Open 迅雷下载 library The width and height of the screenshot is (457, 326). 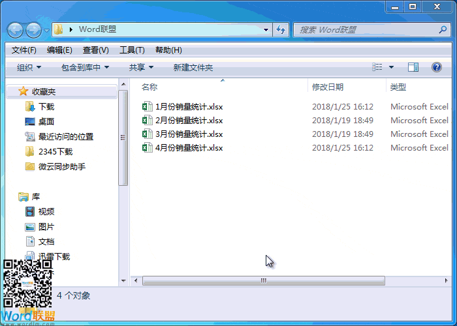tap(54, 257)
